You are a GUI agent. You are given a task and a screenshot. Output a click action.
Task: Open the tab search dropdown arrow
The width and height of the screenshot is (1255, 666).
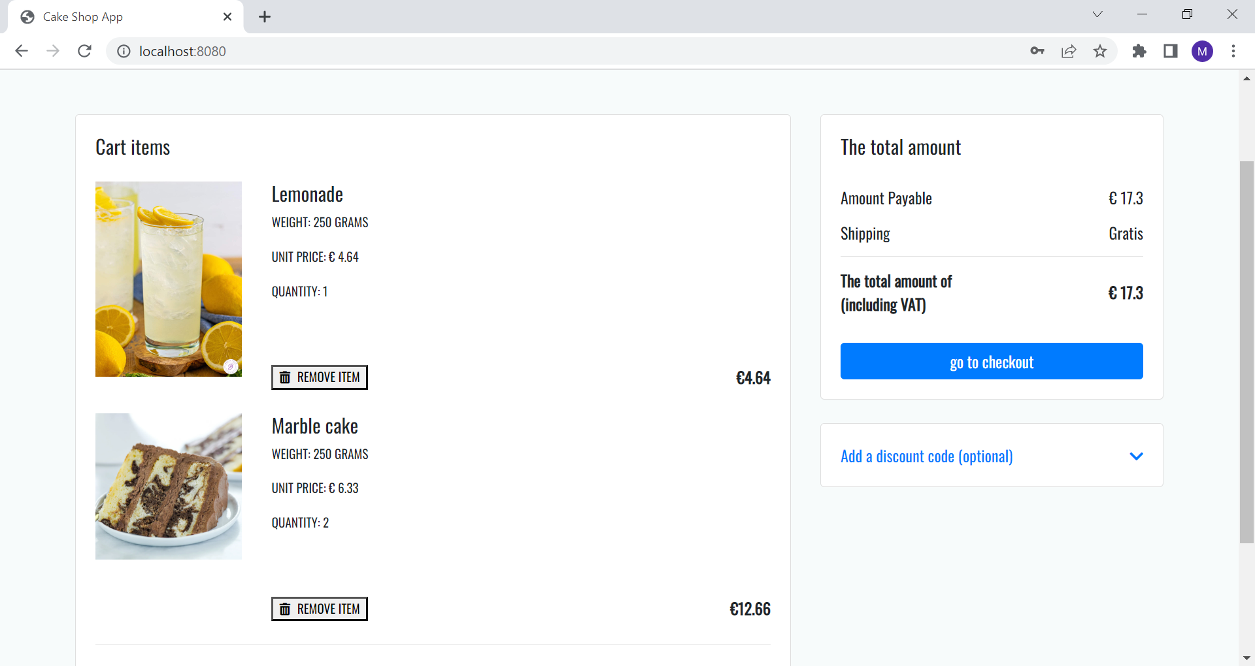[x=1097, y=14]
